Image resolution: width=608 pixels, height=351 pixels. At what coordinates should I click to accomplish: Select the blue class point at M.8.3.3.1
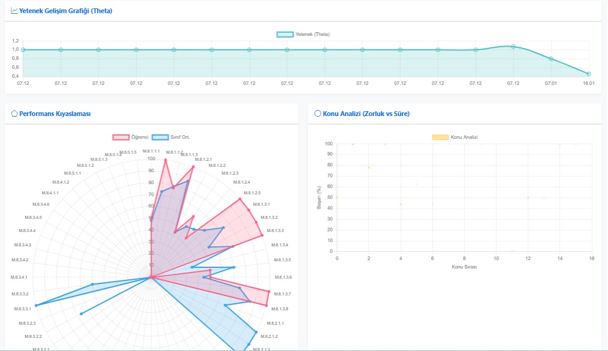36,306
